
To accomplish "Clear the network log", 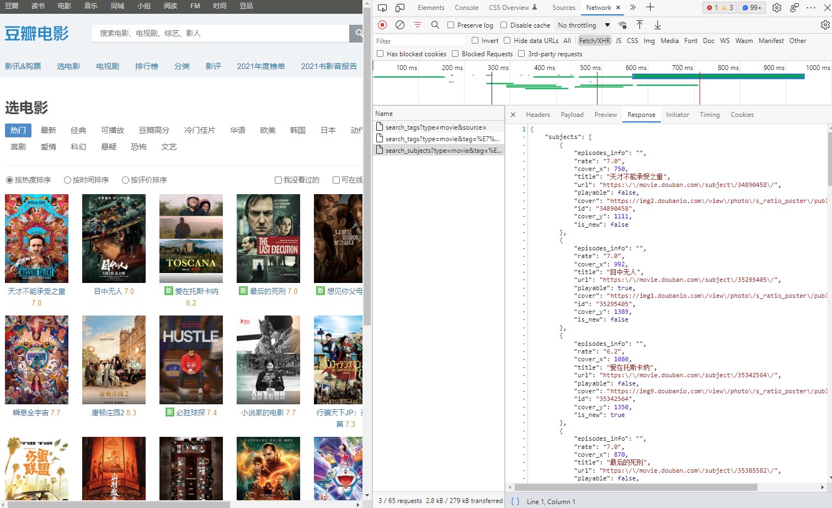I will pyautogui.click(x=400, y=25).
